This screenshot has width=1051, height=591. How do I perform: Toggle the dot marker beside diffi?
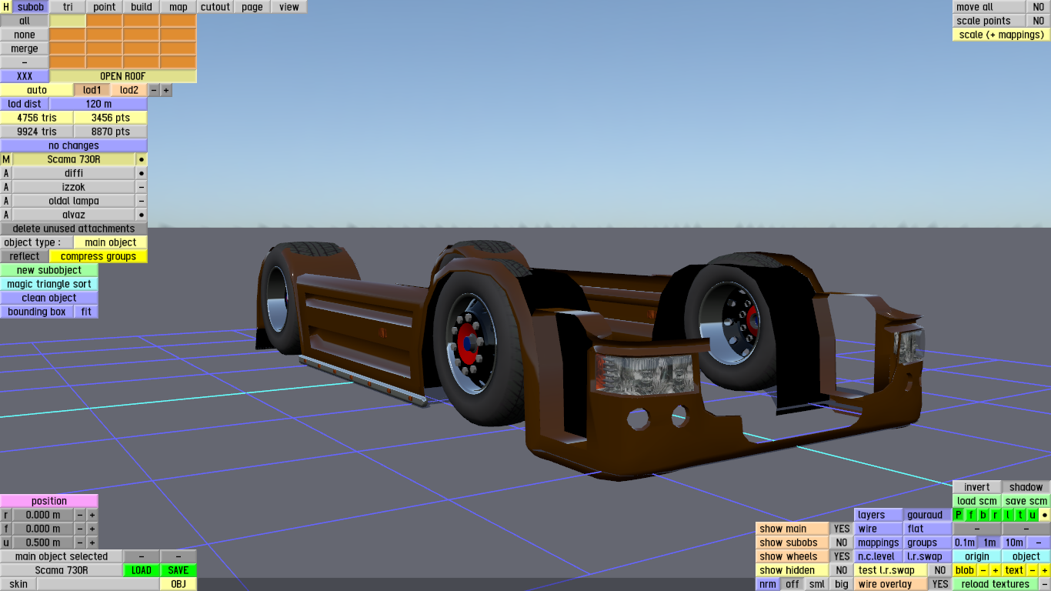(142, 173)
